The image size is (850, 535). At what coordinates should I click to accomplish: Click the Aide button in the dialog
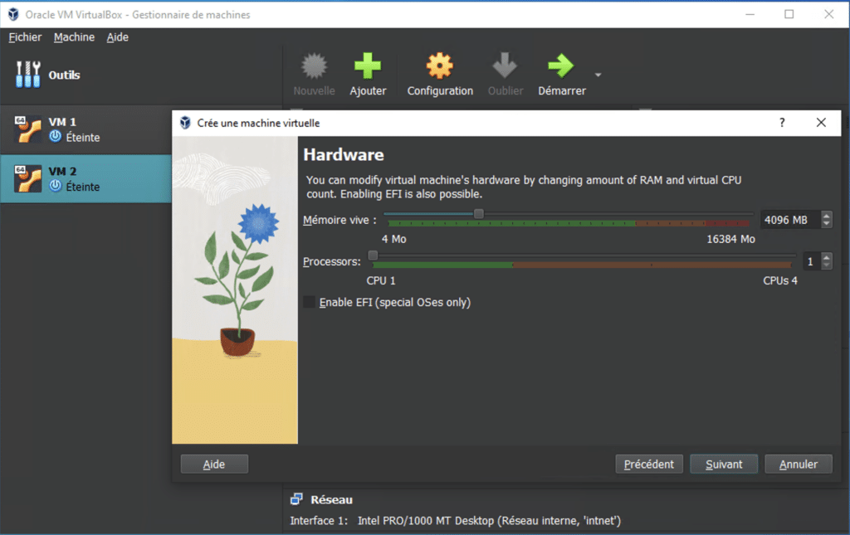(x=214, y=464)
